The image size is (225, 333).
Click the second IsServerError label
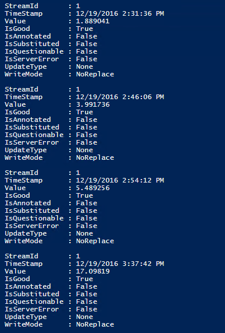coord(32,142)
